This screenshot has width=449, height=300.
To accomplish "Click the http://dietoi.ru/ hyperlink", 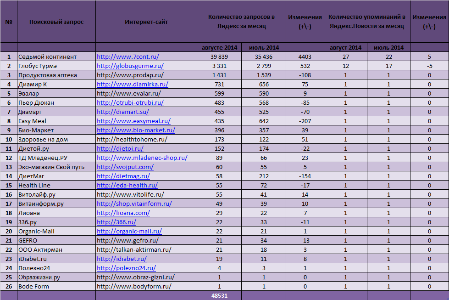I will click(x=120, y=148).
